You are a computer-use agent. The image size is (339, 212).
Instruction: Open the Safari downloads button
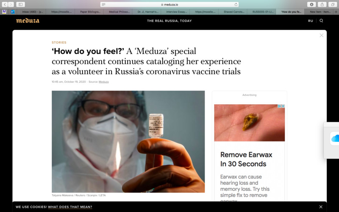[311, 4]
